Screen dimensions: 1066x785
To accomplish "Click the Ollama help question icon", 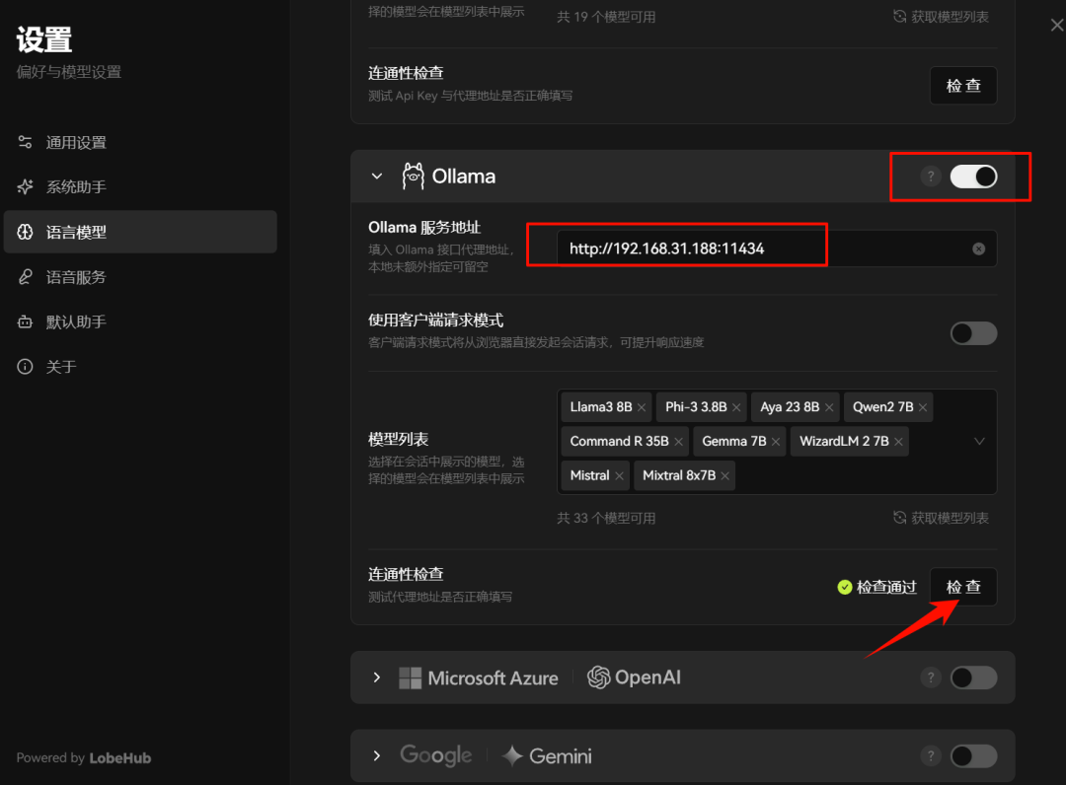I will click(931, 177).
